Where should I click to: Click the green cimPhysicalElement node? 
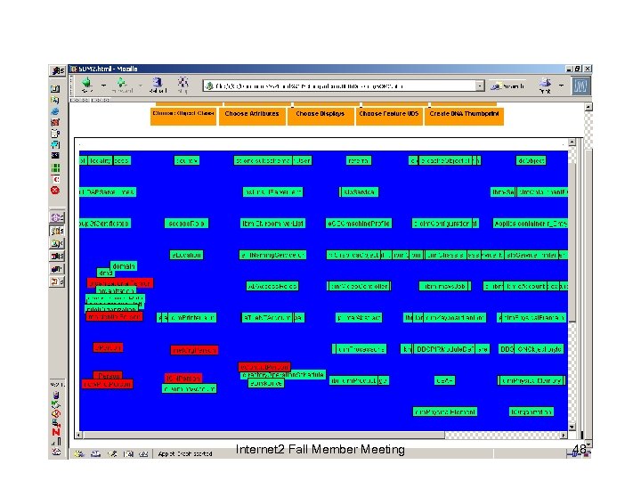click(x=445, y=412)
